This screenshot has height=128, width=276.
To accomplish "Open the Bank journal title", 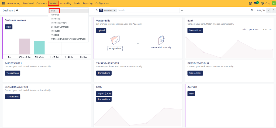I will click(190, 21).
